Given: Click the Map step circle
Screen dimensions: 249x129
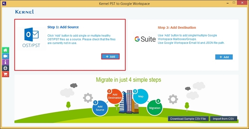Looking at the screenshot, I should point(141,96).
